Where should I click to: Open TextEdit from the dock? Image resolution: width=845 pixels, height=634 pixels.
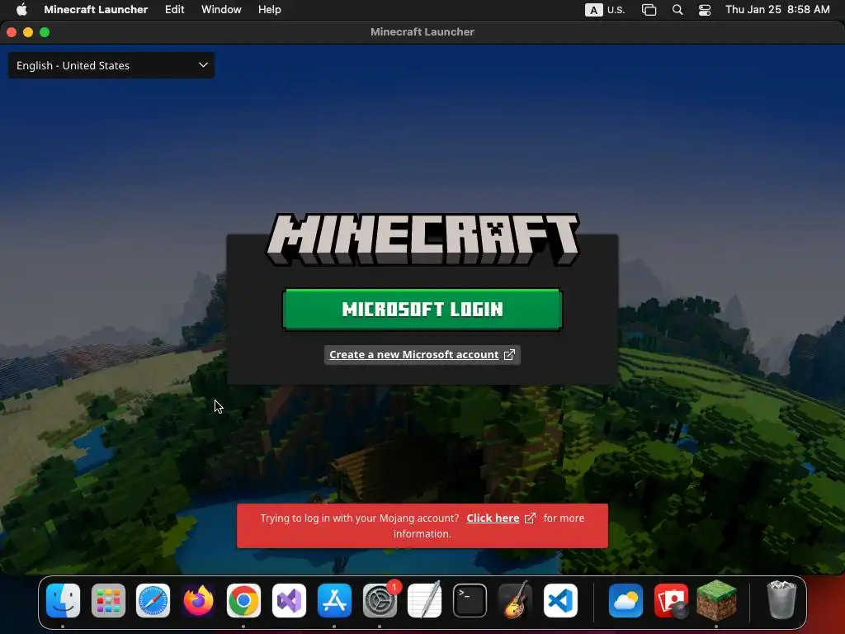tap(425, 600)
